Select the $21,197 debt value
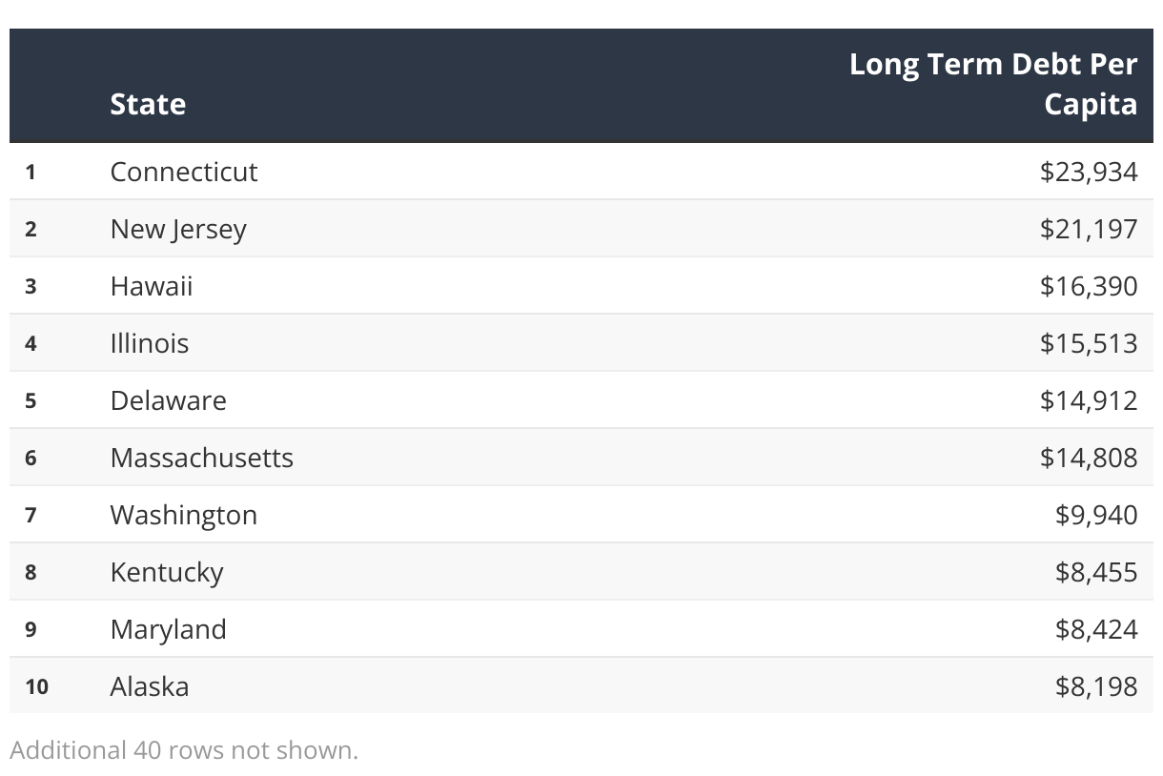 pos(1089,229)
